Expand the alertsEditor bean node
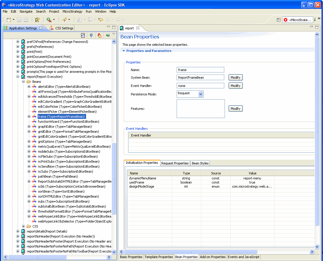 point(29,86)
